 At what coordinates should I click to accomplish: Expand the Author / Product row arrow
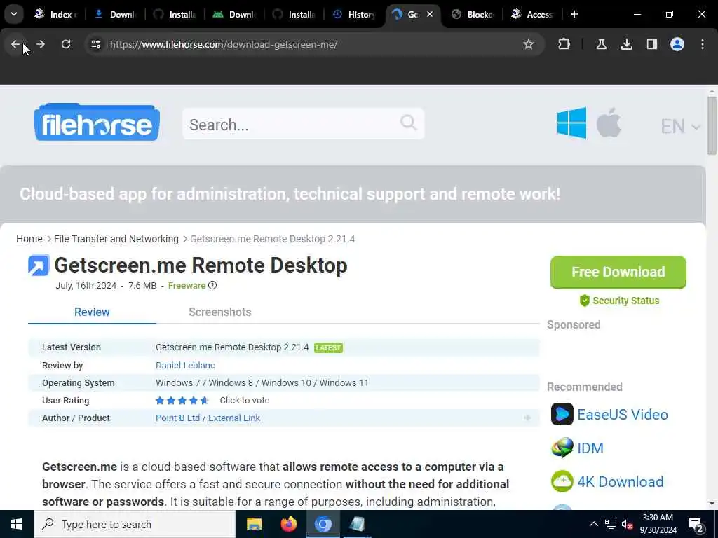tap(527, 418)
